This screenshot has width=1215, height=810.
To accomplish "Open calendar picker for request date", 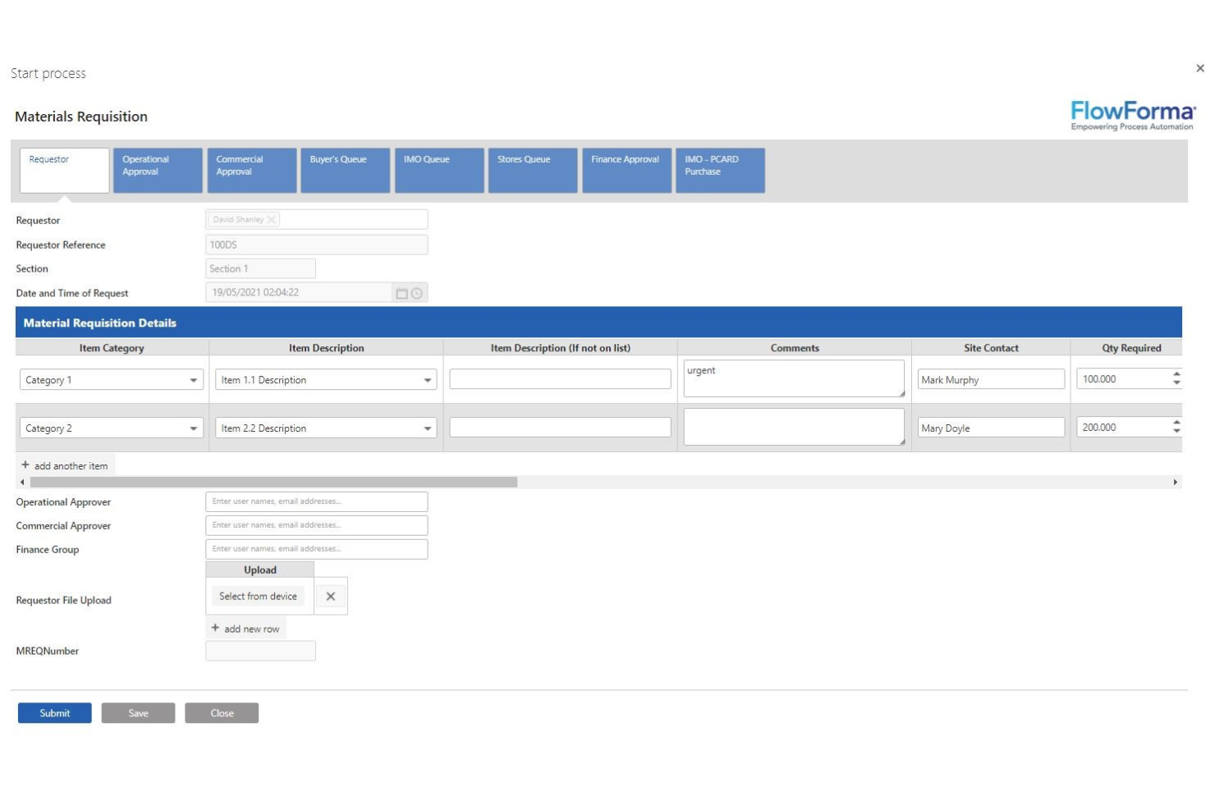I will point(402,293).
